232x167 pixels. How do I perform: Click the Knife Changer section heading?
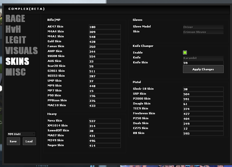click(x=143, y=46)
